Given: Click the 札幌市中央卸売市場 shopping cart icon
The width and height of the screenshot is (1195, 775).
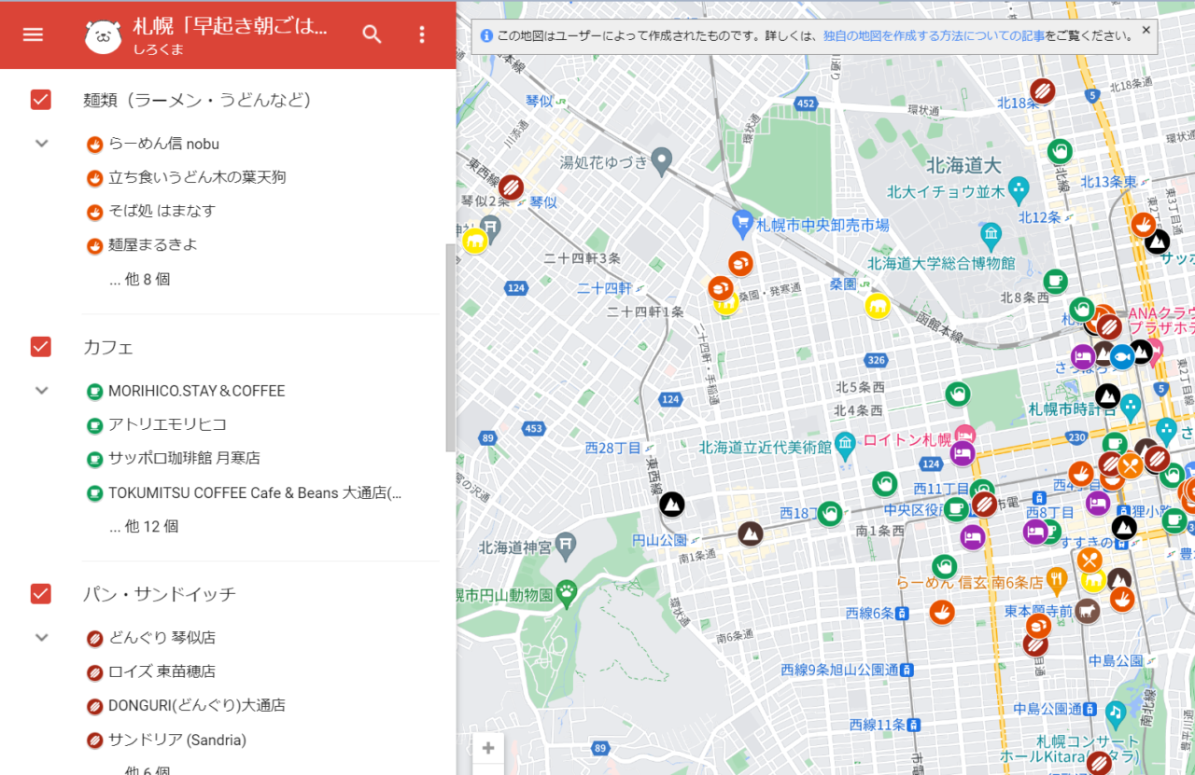Looking at the screenshot, I should click(742, 223).
